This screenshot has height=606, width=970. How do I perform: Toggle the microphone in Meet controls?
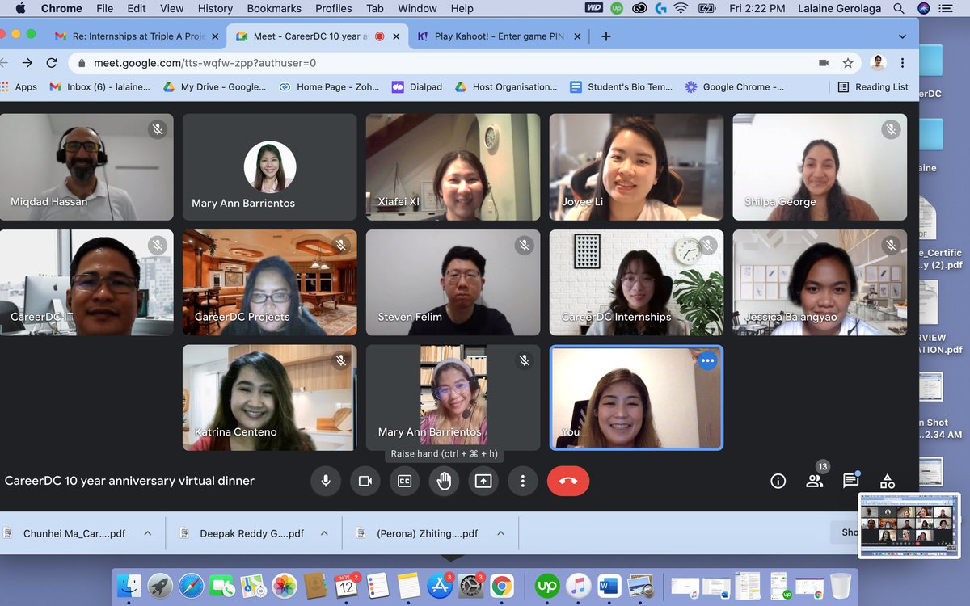[325, 481]
